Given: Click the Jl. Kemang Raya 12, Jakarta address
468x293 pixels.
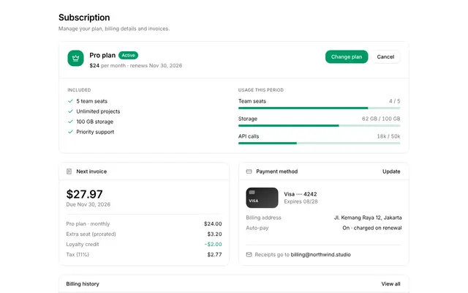Looking at the screenshot, I should tap(368, 218).
